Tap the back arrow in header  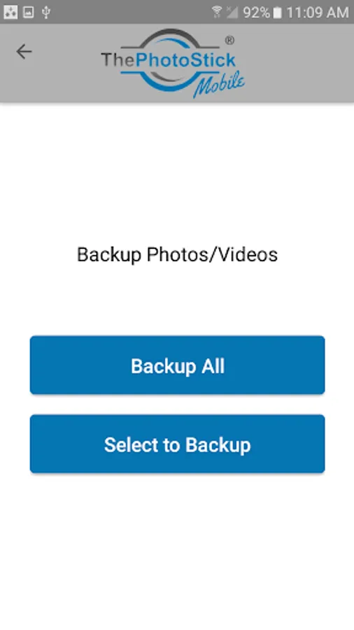pos(24,52)
